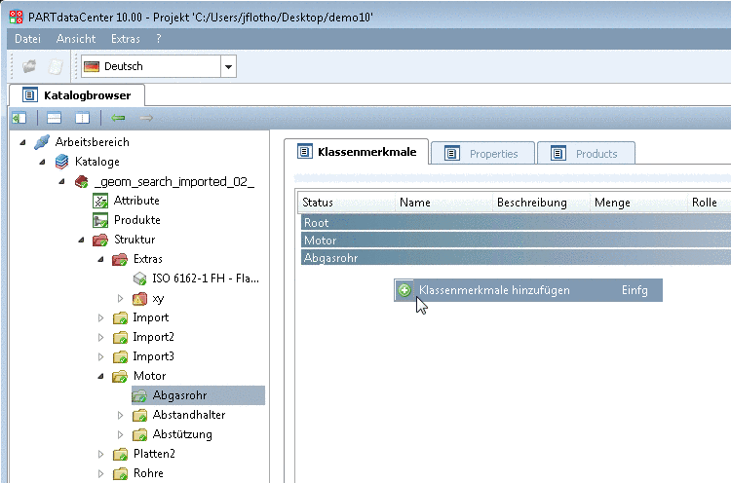
Task: Click the Beschreibung column header
Action: pos(541,203)
